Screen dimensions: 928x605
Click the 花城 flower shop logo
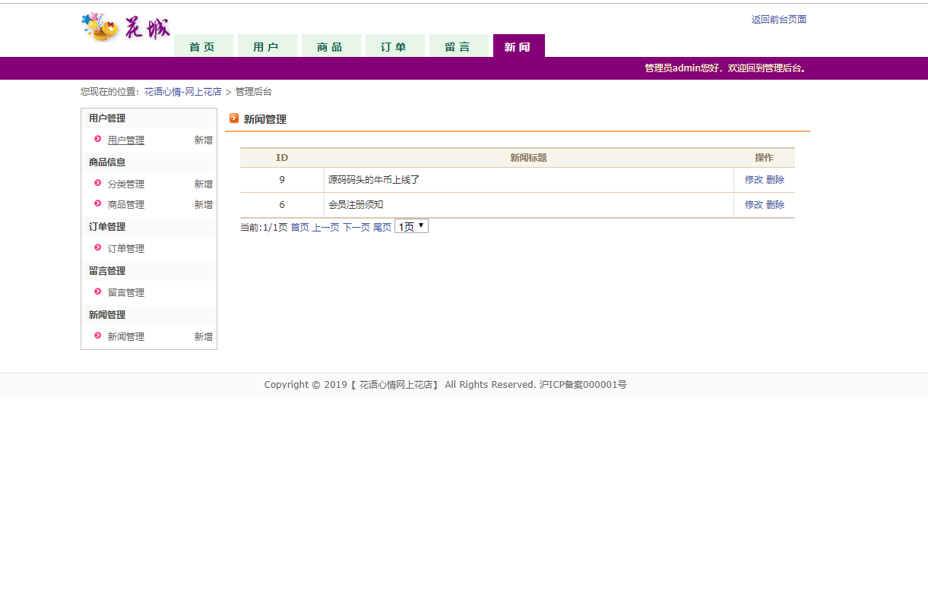(125, 25)
